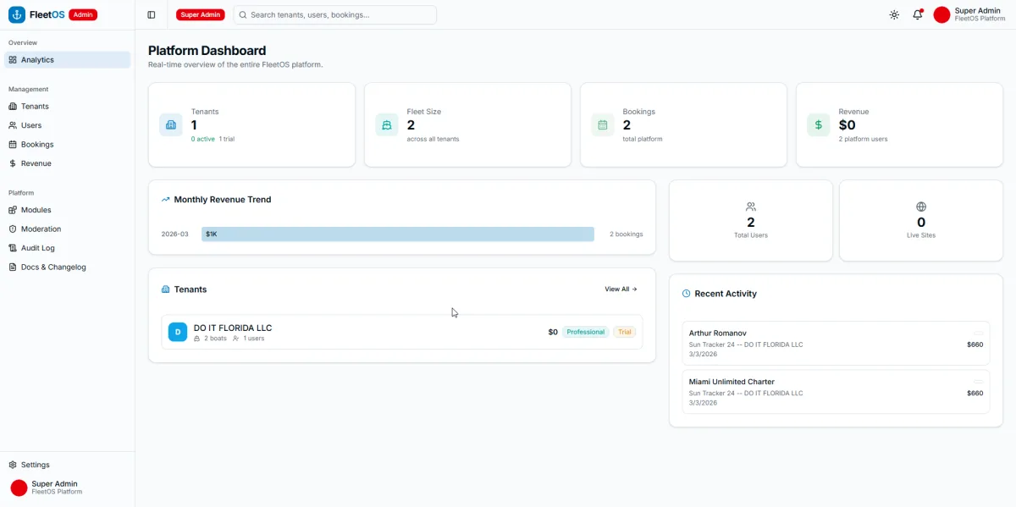Click the 2026-03 monthly revenue bar
The image size is (1016, 507).
[398, 234]
